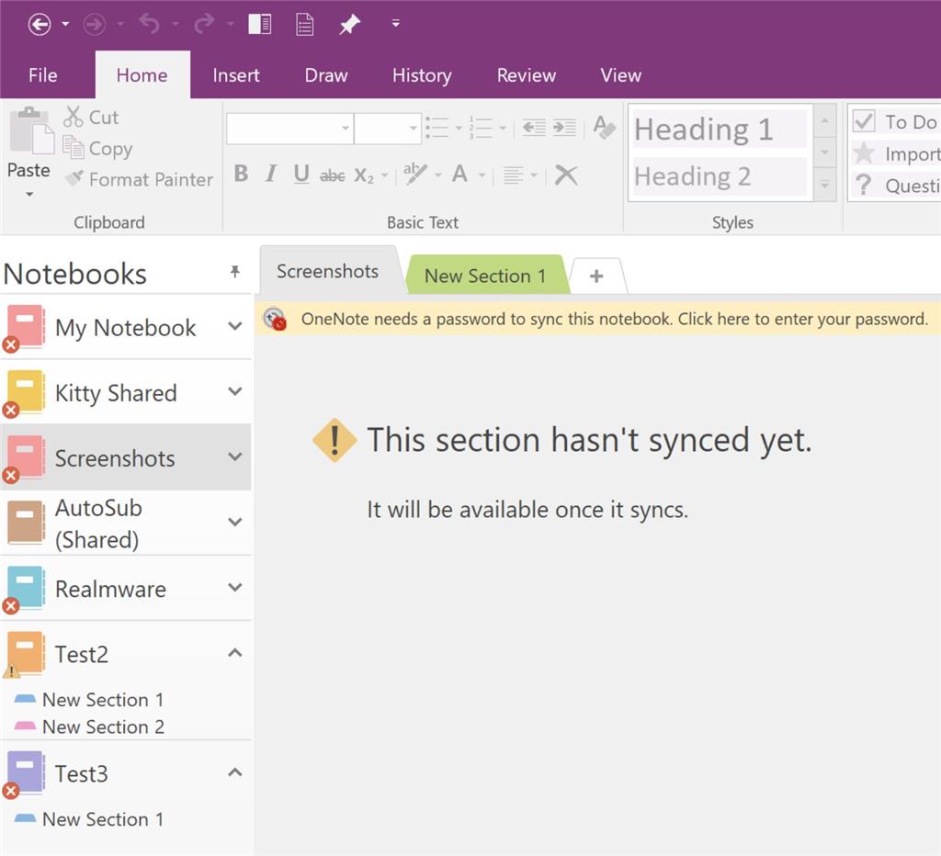
Task: Click the Back arrow in the title bar
Action: pos(40,25)
